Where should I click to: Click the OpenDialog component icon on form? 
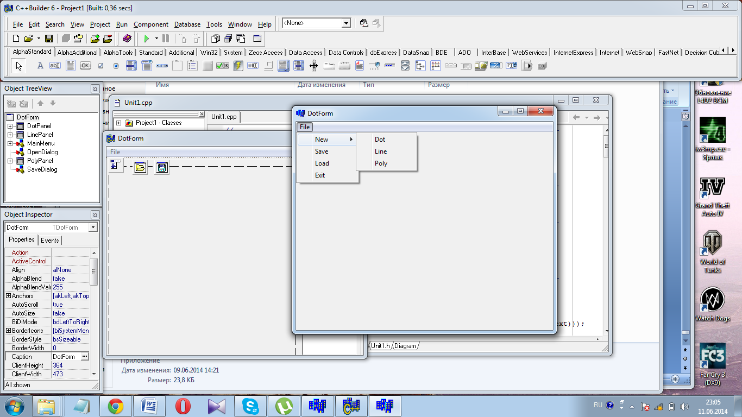point(140,168)
